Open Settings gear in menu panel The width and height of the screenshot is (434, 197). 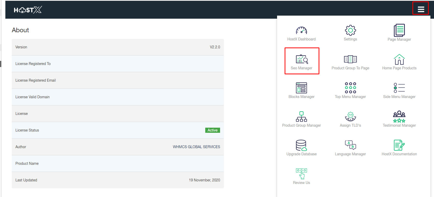click(x=350, y=31)
